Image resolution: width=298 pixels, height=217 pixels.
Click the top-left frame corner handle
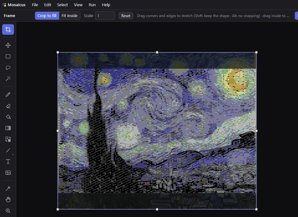(x=58, y=52)
